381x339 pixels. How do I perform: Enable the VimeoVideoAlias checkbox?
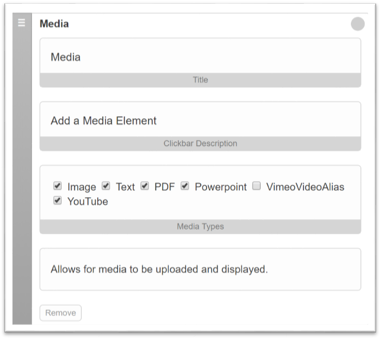[256, 186]
